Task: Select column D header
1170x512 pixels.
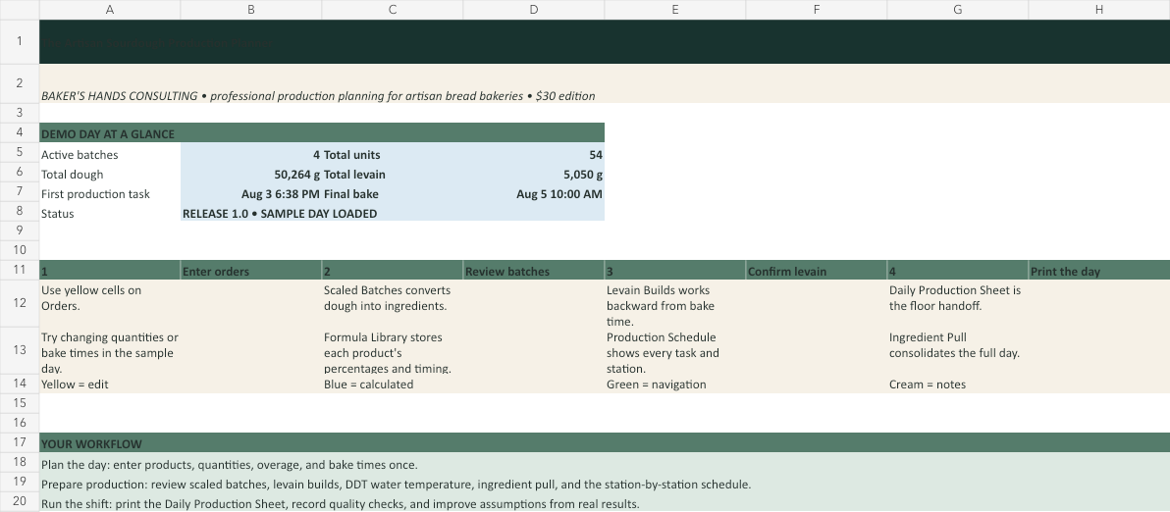Action: pos(534,10)
